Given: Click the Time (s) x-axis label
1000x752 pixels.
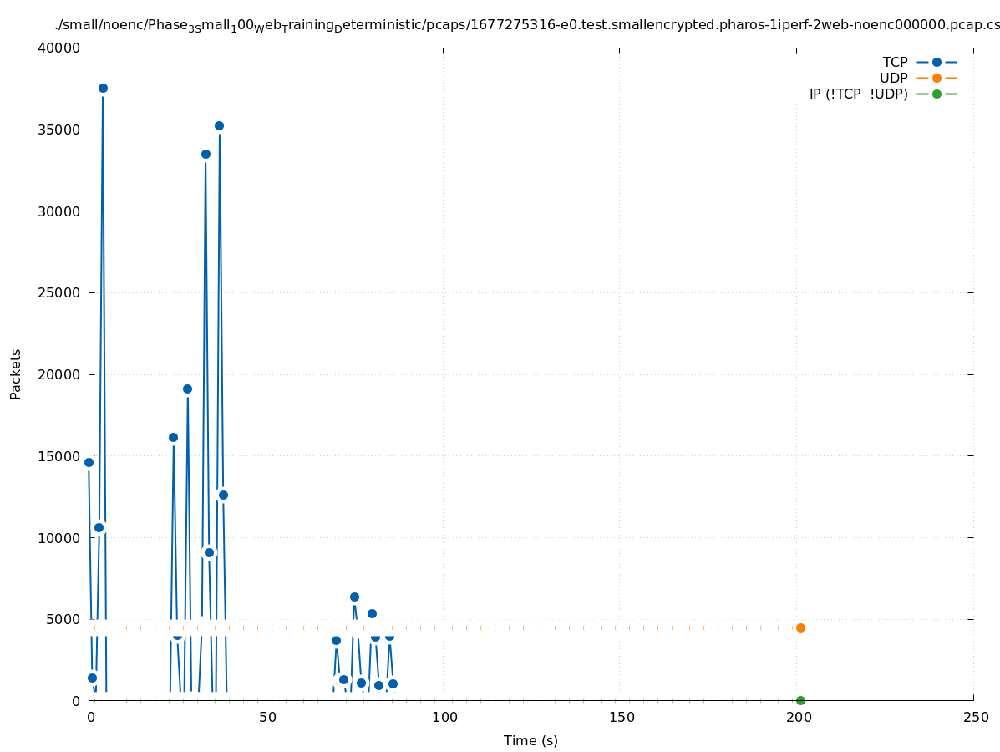Looking at the screenshot, I should (x=530, y=740).
